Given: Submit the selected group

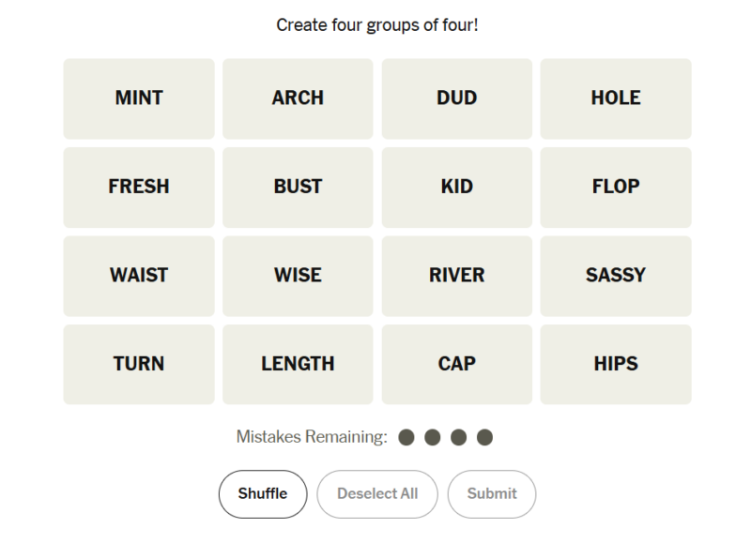Looking at the screenshot, I should click(492, 494).
